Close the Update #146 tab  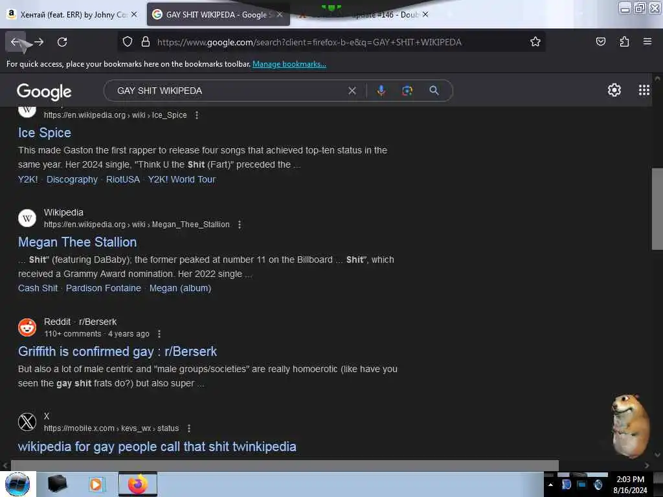425,14
